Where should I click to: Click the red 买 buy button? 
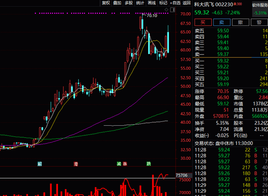point(203,22)
